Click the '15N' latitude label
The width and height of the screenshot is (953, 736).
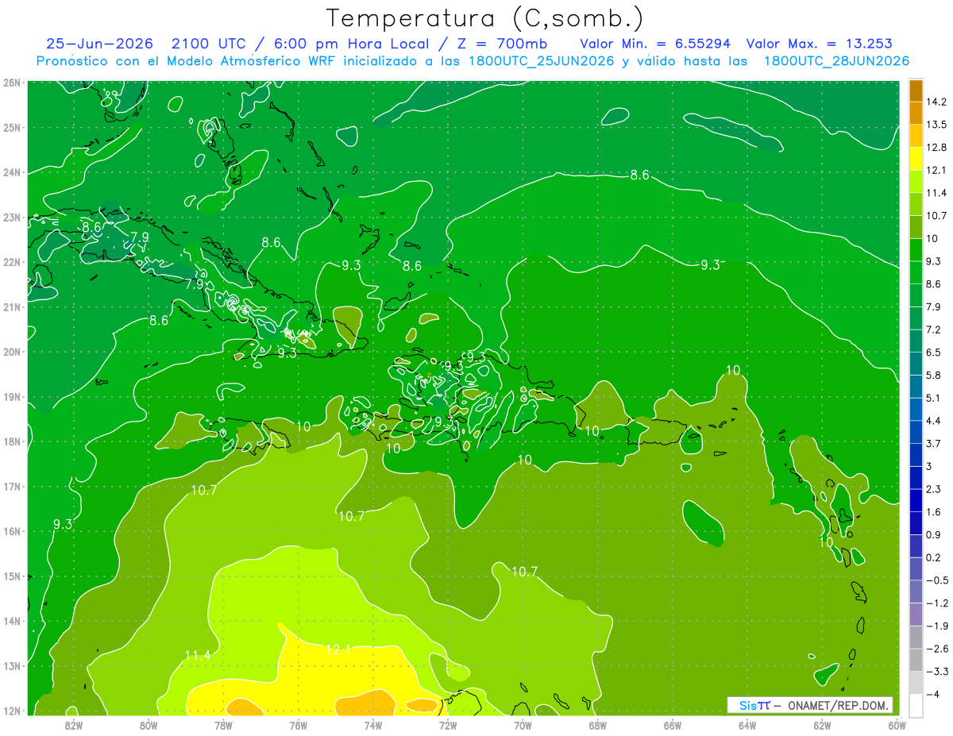point(12,576)
